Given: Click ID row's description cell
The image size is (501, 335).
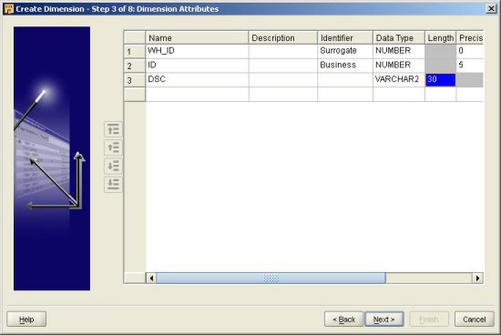Looking at the screenshot, I should (283, 66).
